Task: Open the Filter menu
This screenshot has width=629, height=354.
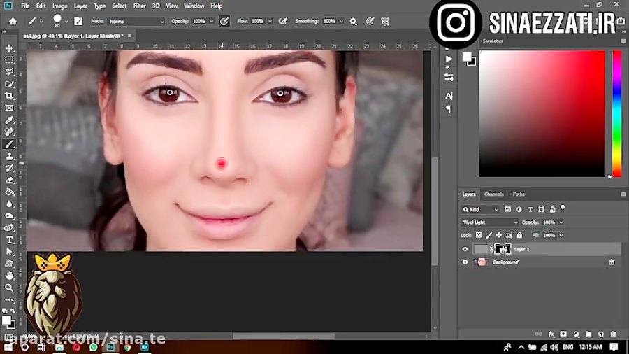Action: pyautogui.click(x=140, y=6)
